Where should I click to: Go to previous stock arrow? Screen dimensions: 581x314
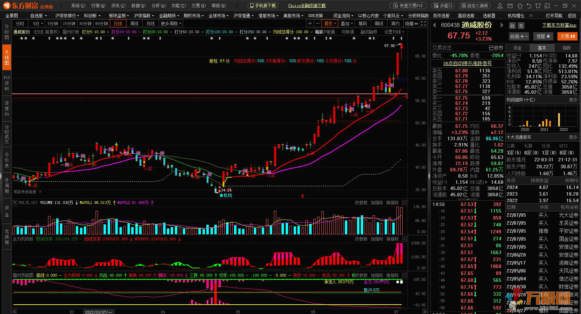pyautogui.click(x=434, y=25)
